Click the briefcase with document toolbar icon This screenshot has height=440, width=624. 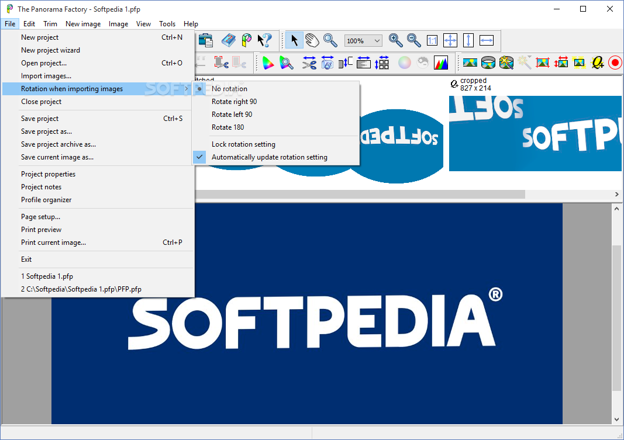(x=206, y=40)
